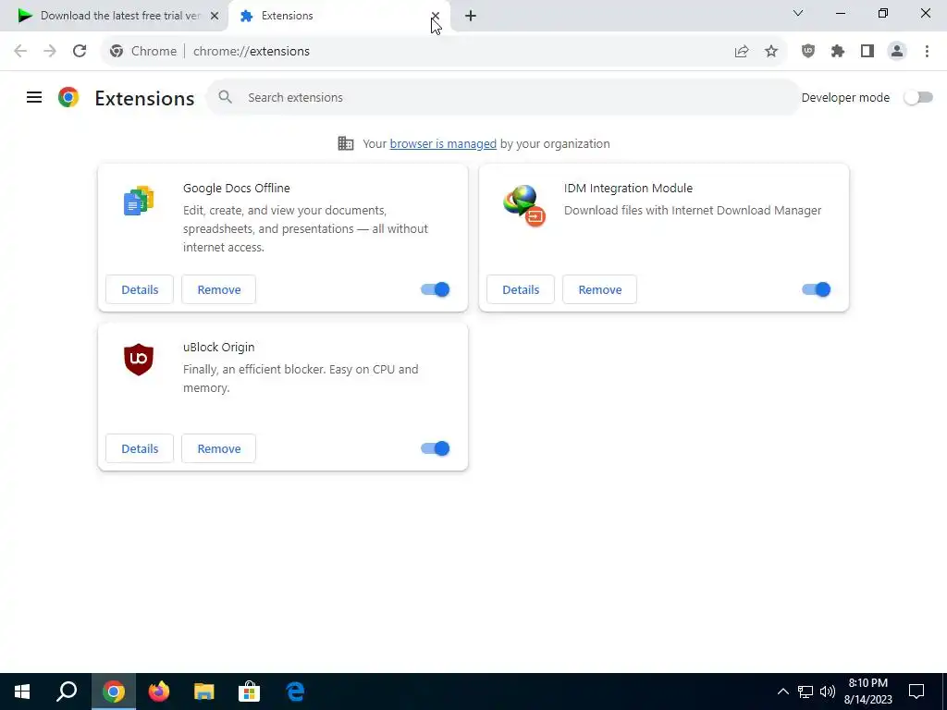Viewport: 947px width, 710px height.
Task: Focus the Search extensions field
Action: 503,97
